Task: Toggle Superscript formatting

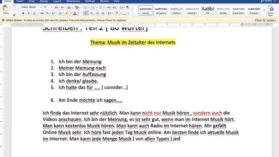Action: [53, 13]
